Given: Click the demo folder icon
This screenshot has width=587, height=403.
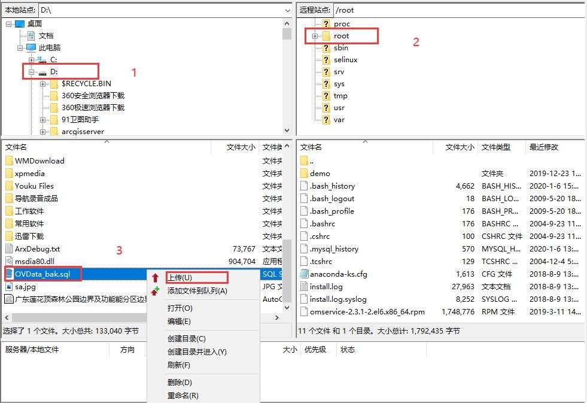Looking at the screenshot, I should [x=304, y=174].
